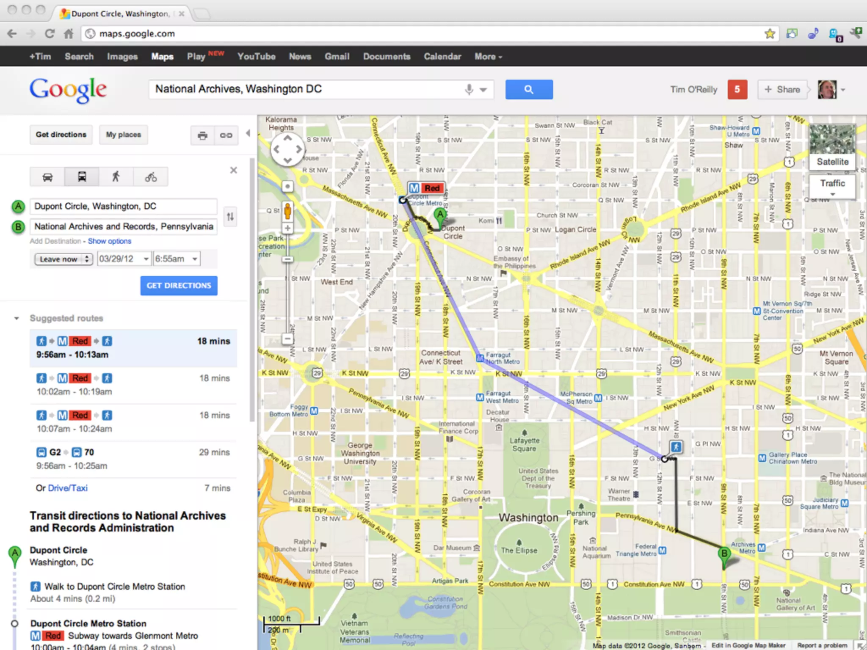Click the Street View pegman icon
Viewport: 867px width, 650px height.
pyautogui.click(x=287, y=211)
